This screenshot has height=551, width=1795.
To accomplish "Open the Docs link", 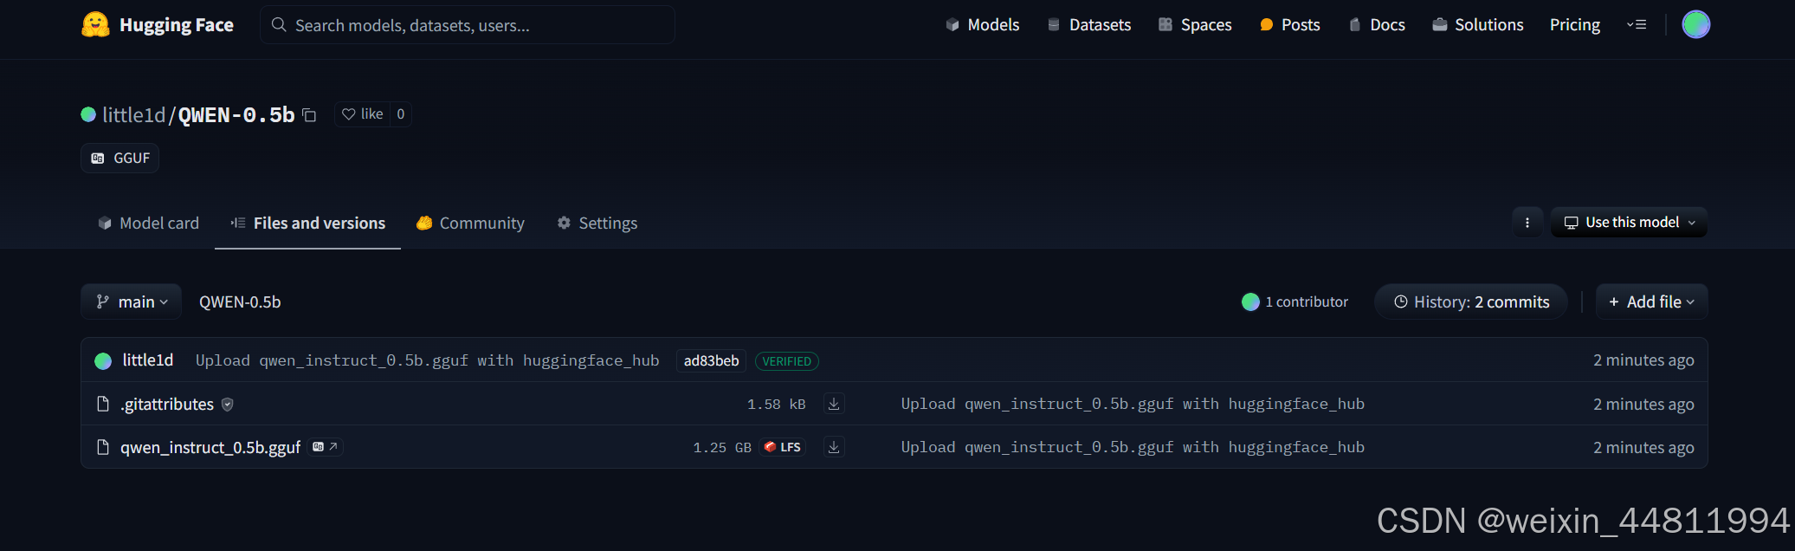I will tap(1377, 25).
